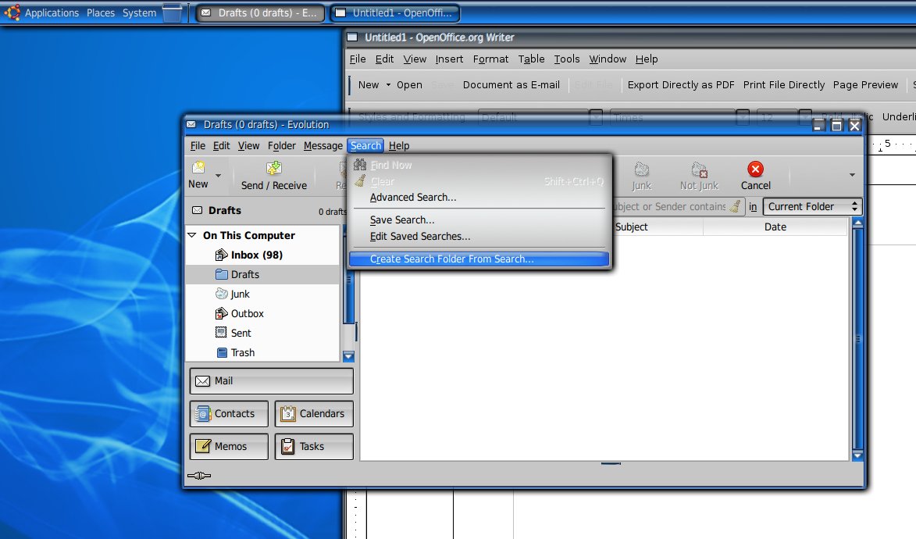Screen dimensions: 916x539
Task: Open the File menu in OpenOffice Writer
Action: point(358,59)
